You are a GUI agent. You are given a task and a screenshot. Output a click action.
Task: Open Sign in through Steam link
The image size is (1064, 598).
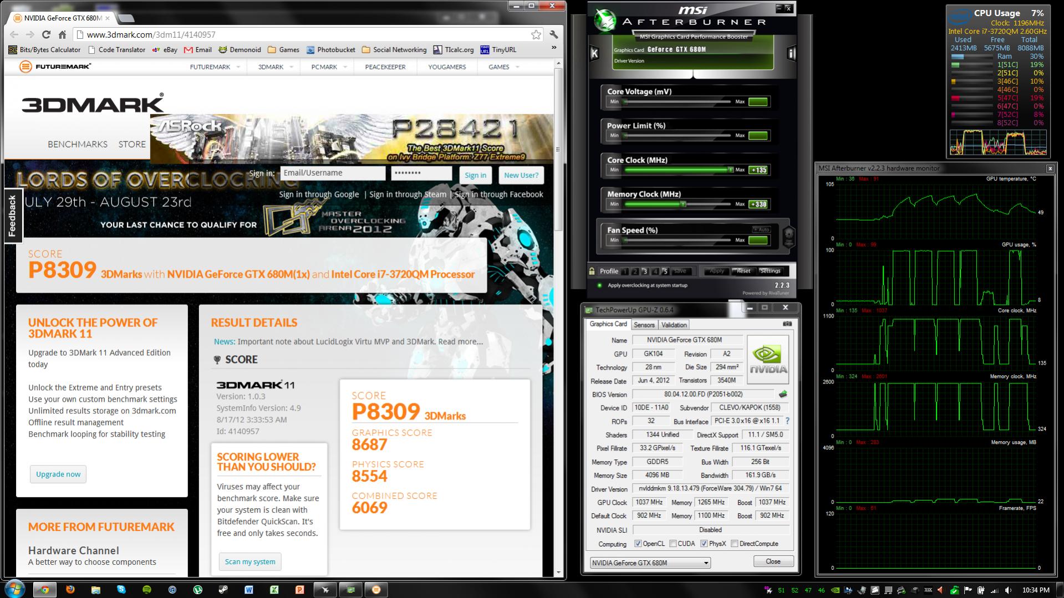tap(408, 195)
